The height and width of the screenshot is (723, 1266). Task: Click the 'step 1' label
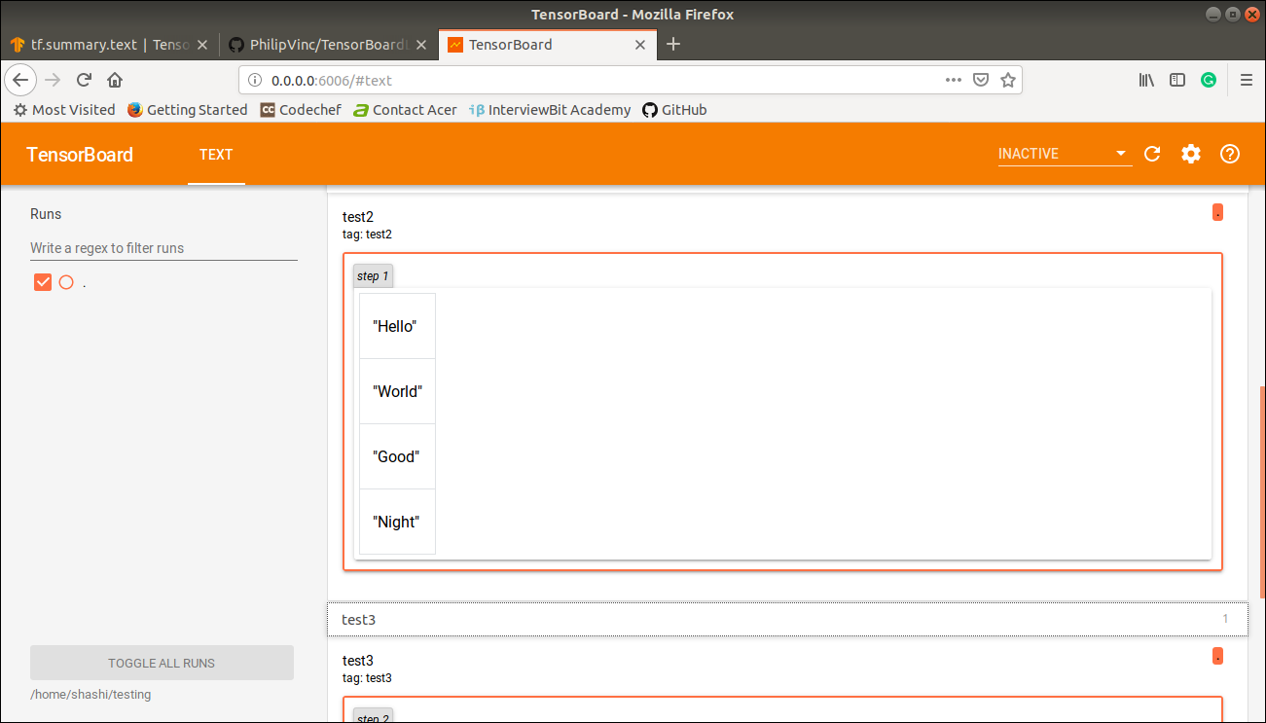point(373,276)
